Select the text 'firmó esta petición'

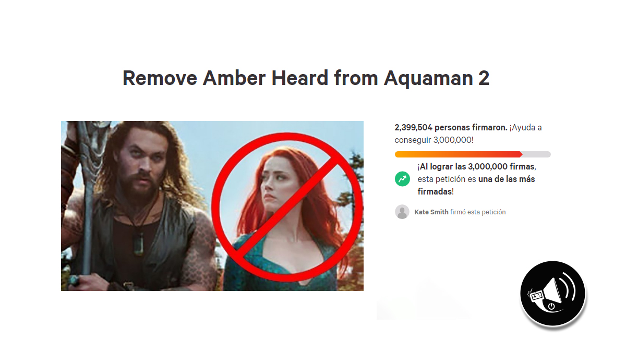478,212
